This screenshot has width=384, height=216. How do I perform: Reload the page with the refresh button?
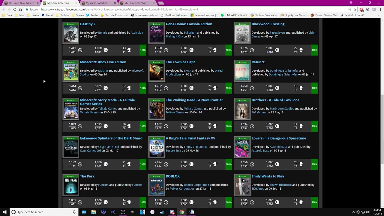tap(15, 9)
